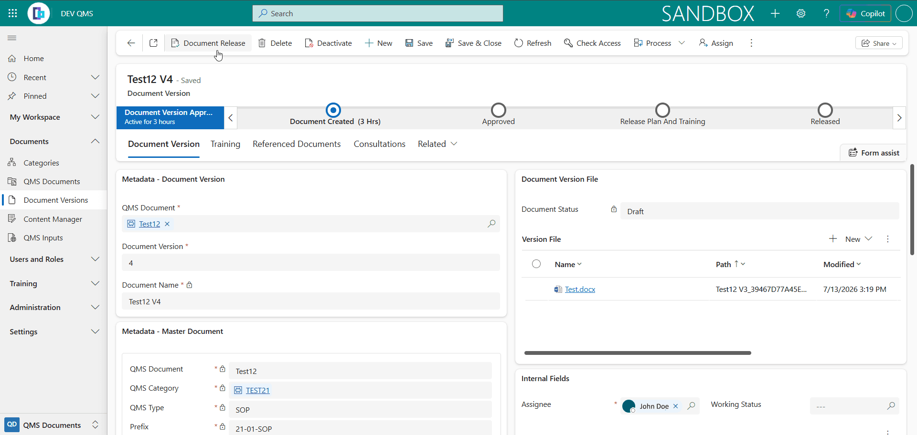Go back using the back arrow

[131, 43]
